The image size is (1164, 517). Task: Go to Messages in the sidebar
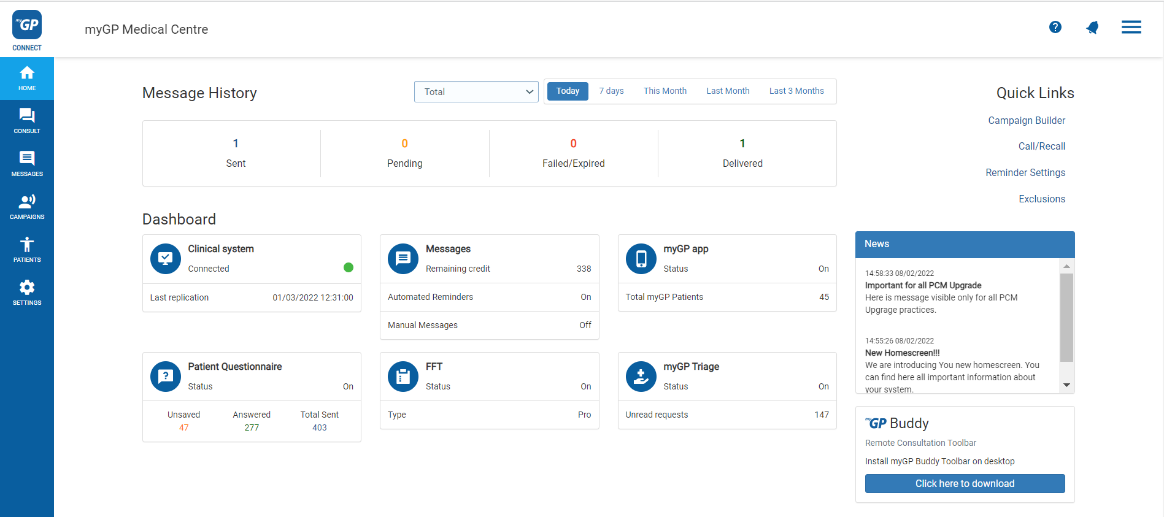[x=27, y=164]
